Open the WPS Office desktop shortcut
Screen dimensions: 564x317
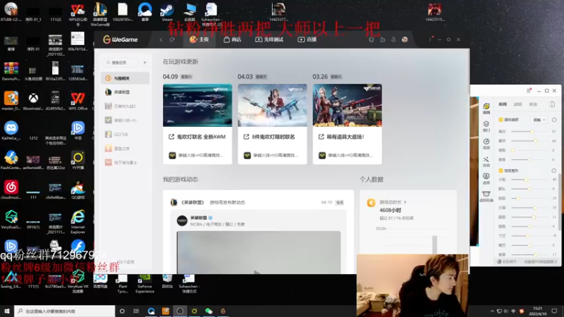[x=78, y=101]
